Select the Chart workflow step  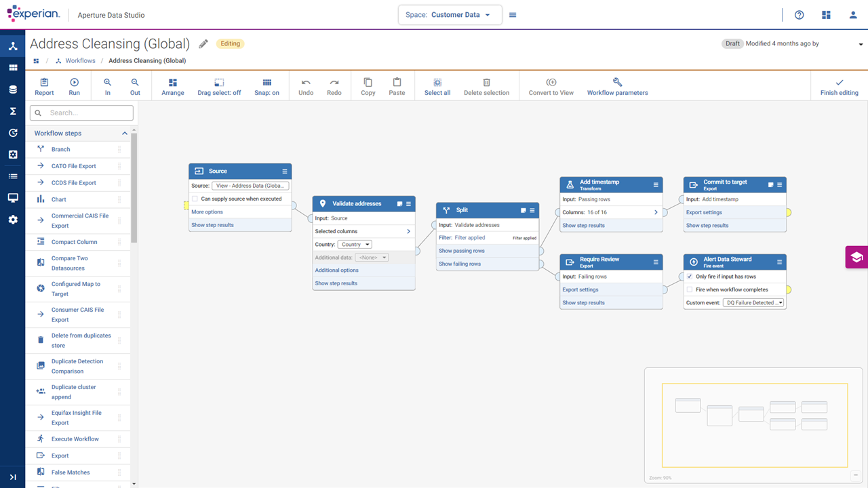(x=60, y=199)
